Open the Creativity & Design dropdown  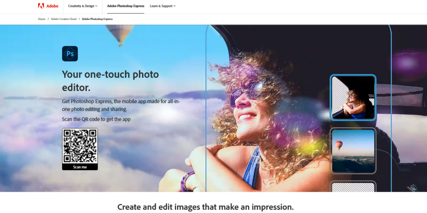pyautogui.click(x=83, y=6)
